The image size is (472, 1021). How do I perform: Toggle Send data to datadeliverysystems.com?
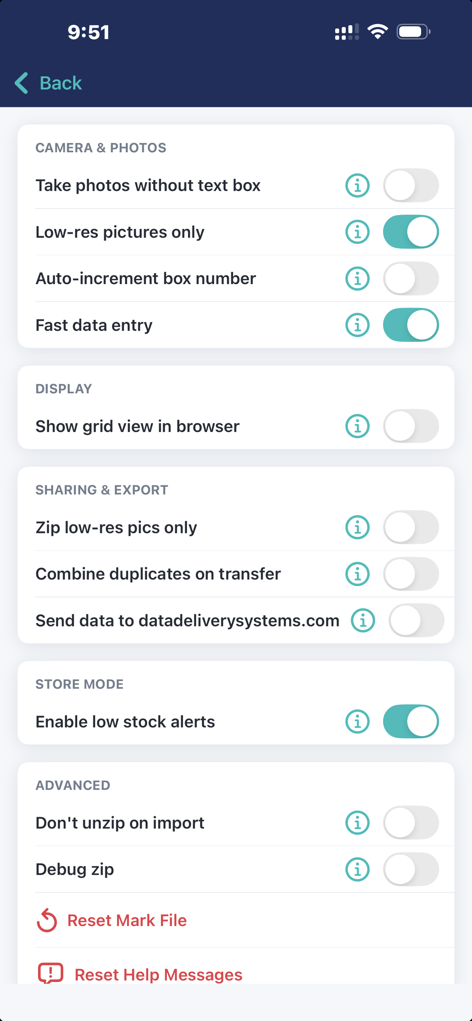(416, 620)
